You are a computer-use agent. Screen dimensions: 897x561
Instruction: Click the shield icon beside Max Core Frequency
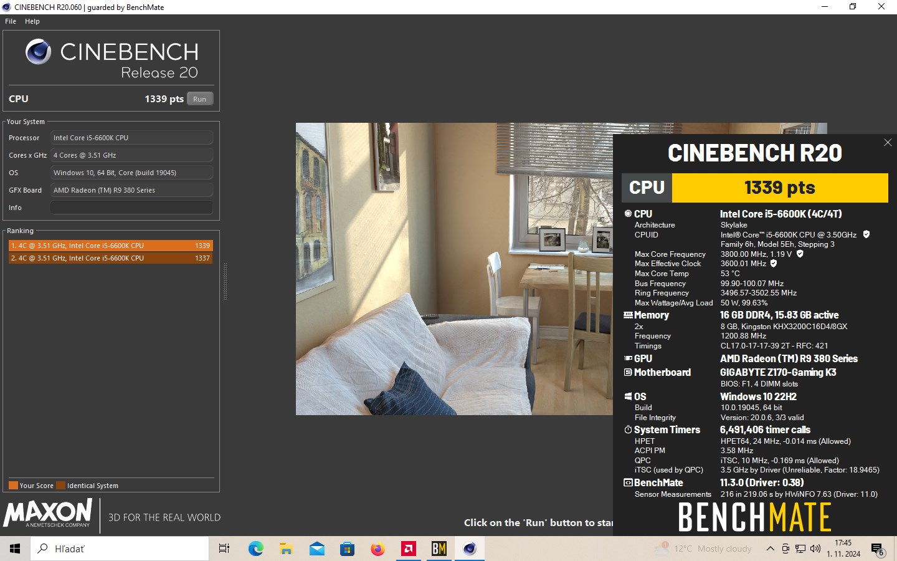[800, 254]
